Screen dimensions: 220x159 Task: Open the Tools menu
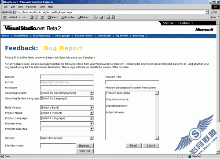coord(42,7)
